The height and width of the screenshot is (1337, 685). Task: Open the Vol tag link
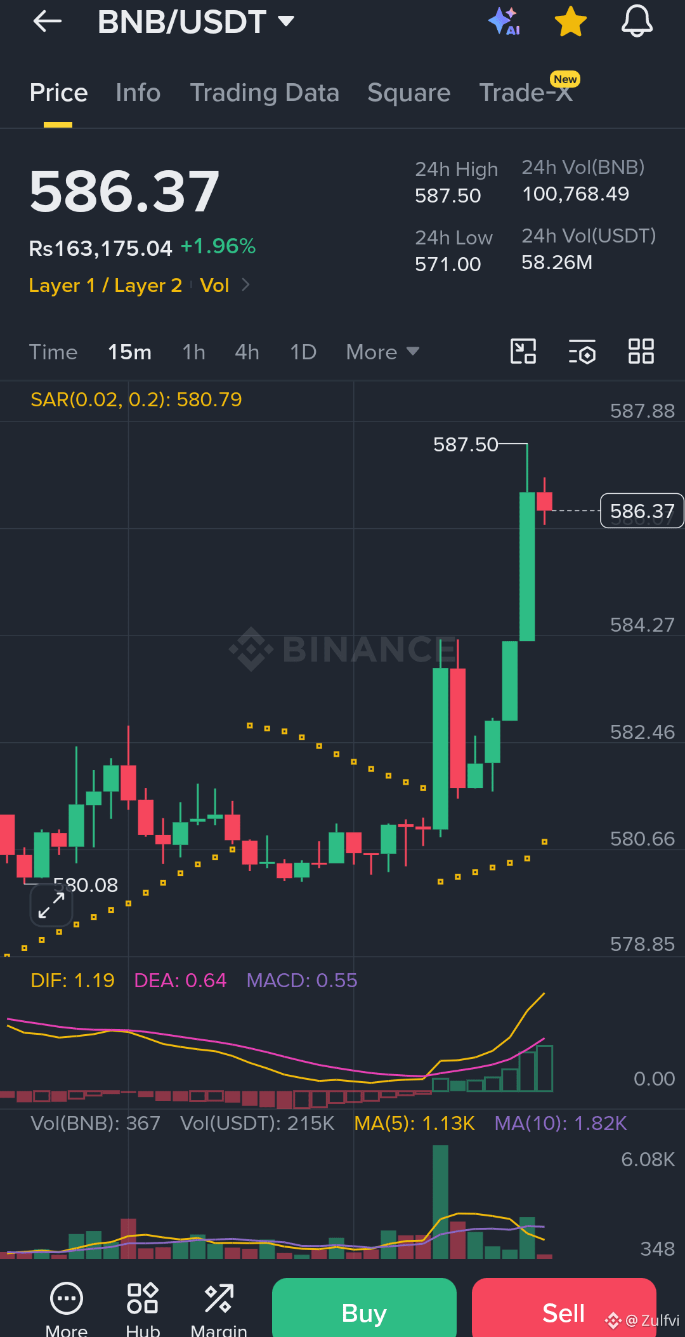pos(214,286)
